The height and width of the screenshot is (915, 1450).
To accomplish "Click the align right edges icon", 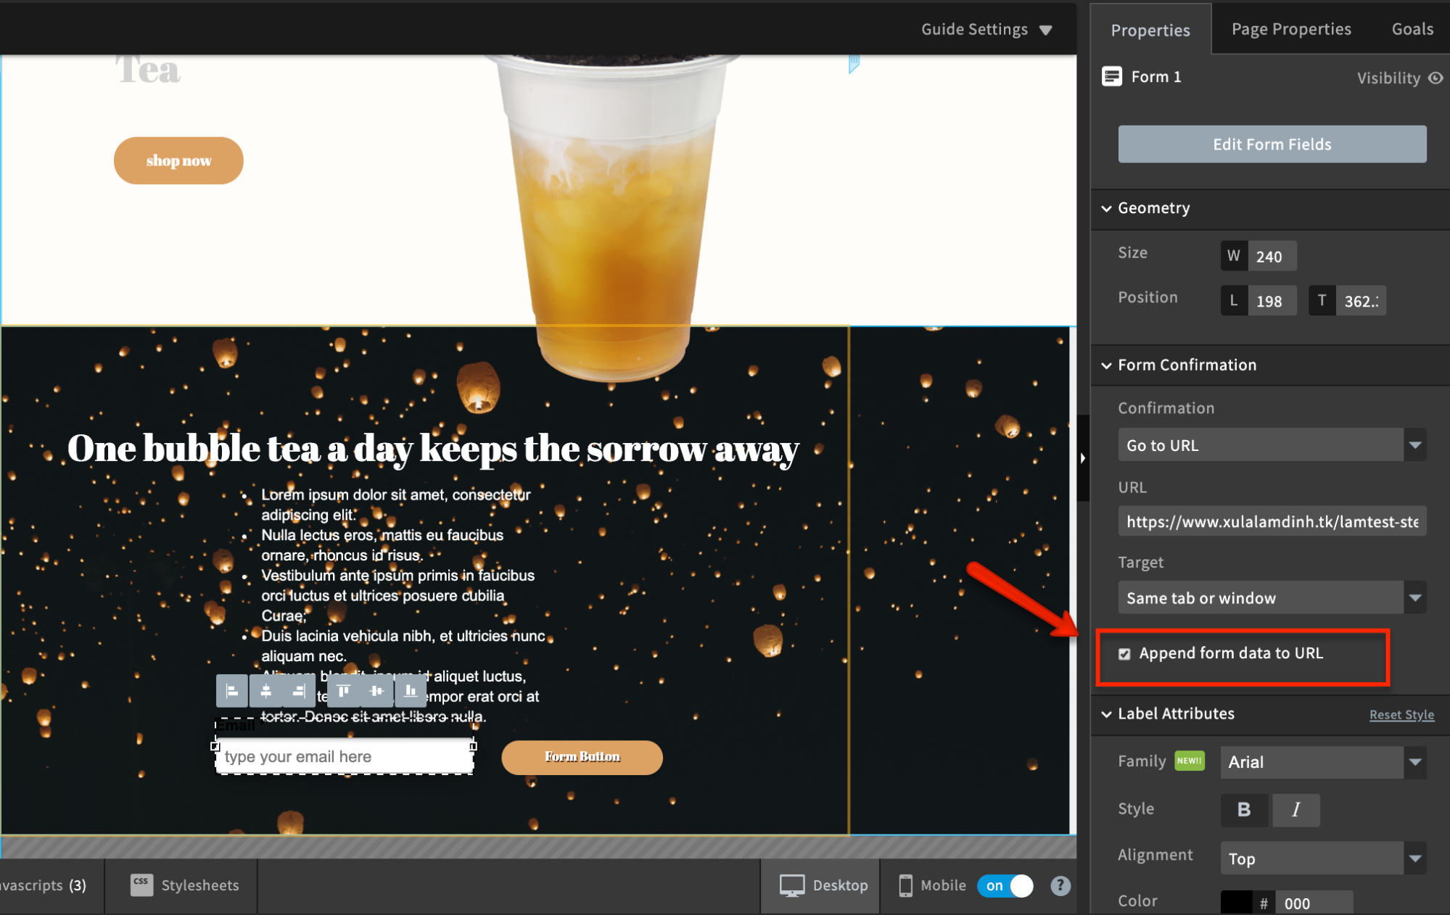I will (299, 691).
